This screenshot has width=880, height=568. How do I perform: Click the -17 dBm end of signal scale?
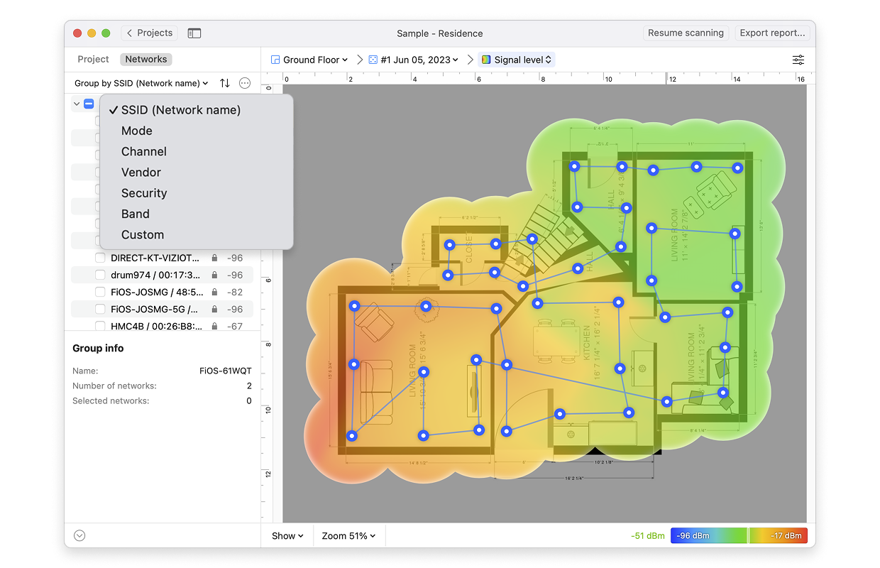click(785, 536)
